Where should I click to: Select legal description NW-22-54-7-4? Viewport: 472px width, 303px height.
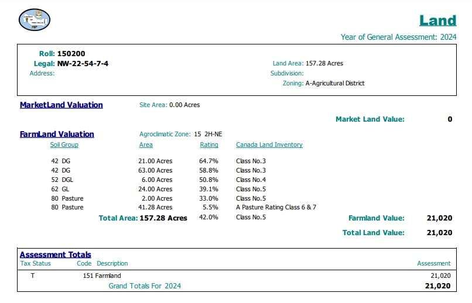click(x=83, y=64)
